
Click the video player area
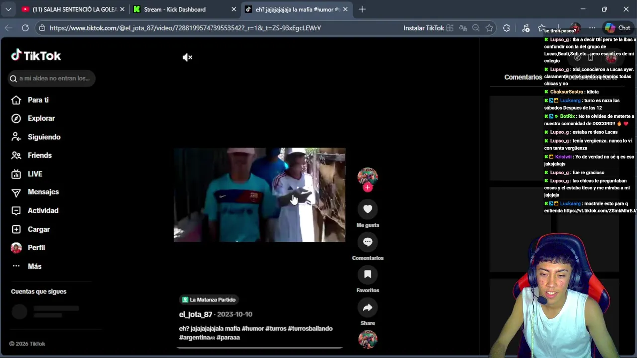point(259,195)
